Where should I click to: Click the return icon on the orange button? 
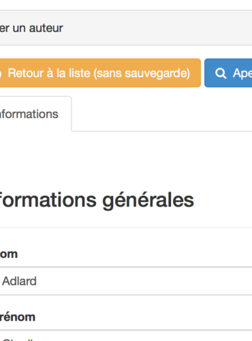click(1, 74)
